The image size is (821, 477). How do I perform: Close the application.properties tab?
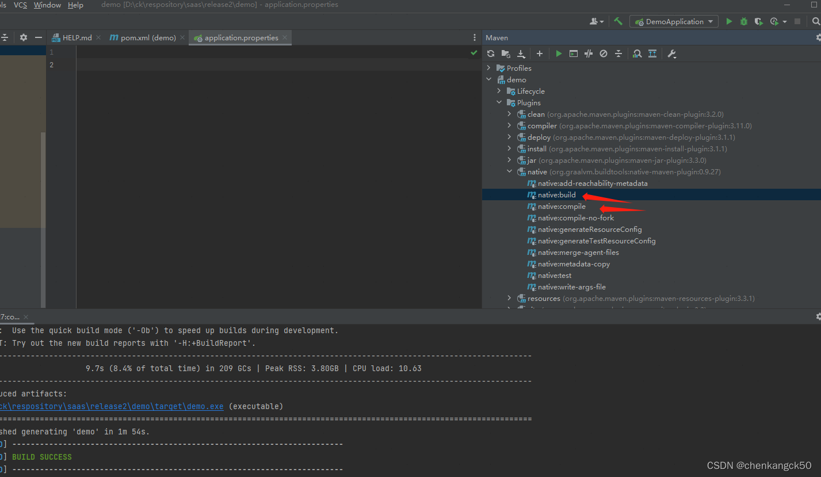[285, 37]
